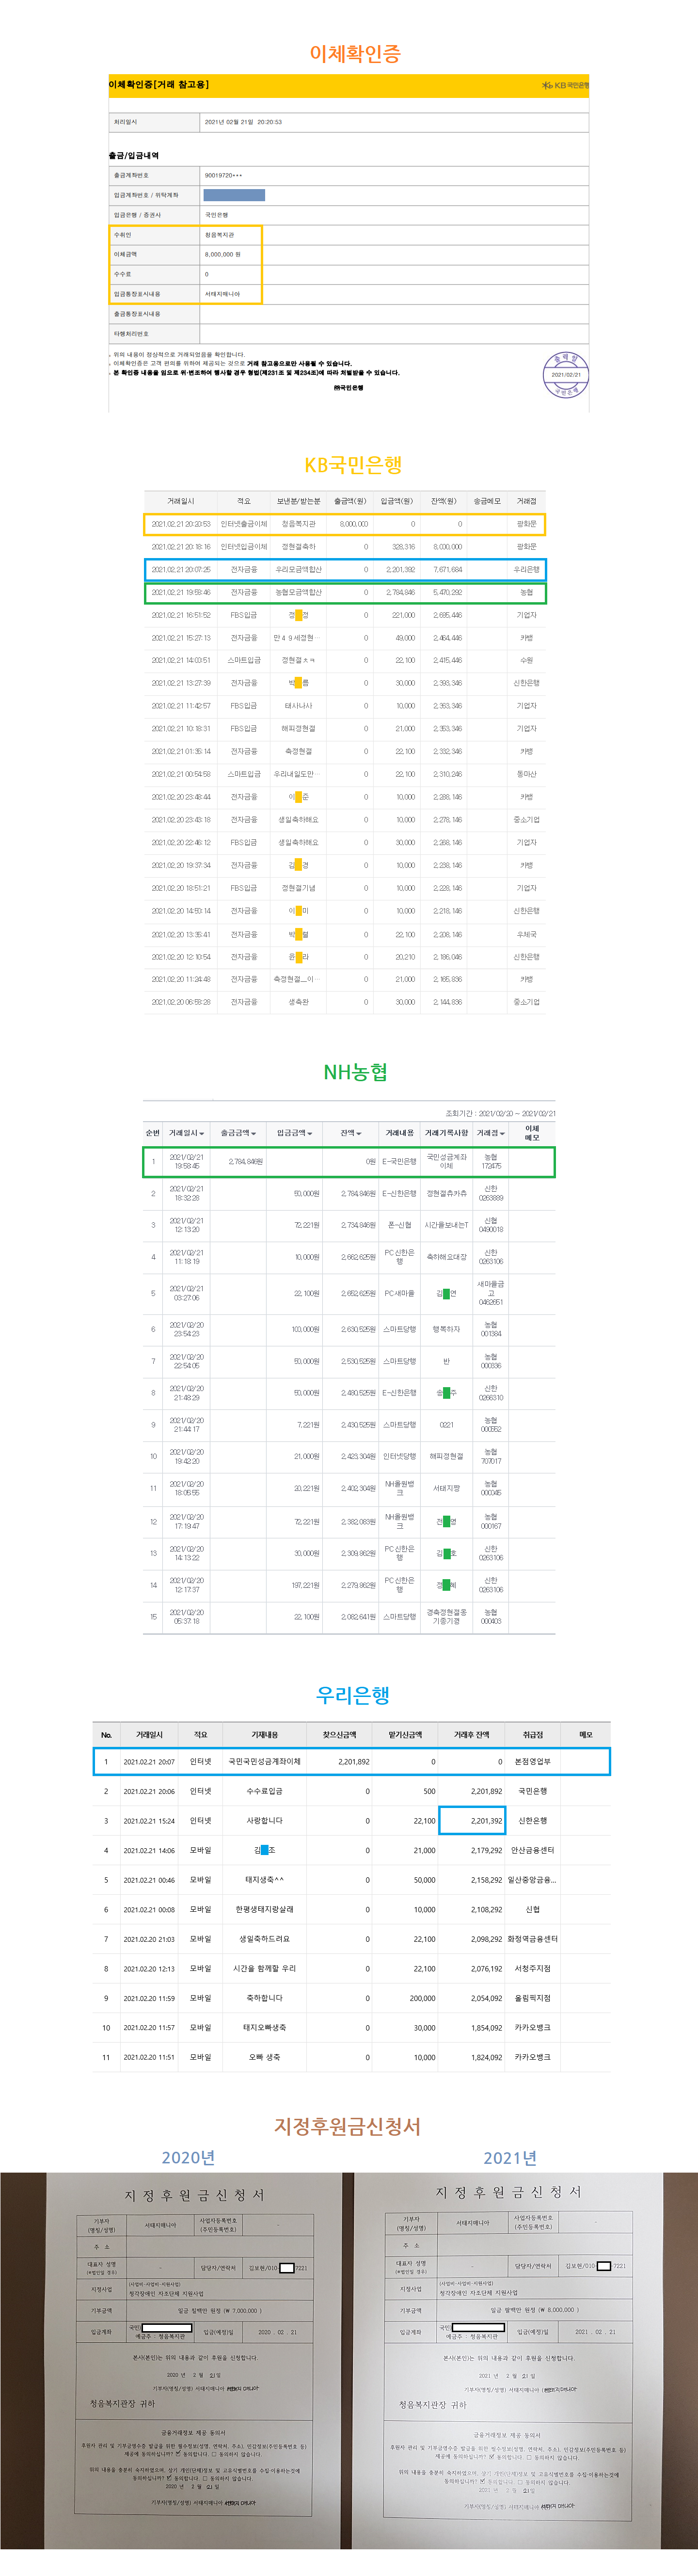This screenshot has width=698, height=2576.
Task: Click the 입금통장표시내용 value 서태지매니아
Action: (222, 294)
